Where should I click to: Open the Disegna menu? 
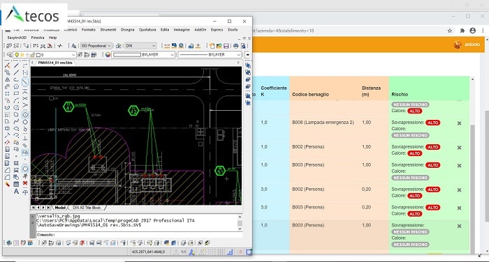(128, 30)
